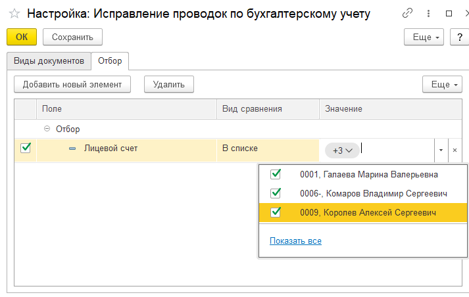Collapse the Отбор tree group
Screen dimensions: 469x297
[x=47, y=129]
